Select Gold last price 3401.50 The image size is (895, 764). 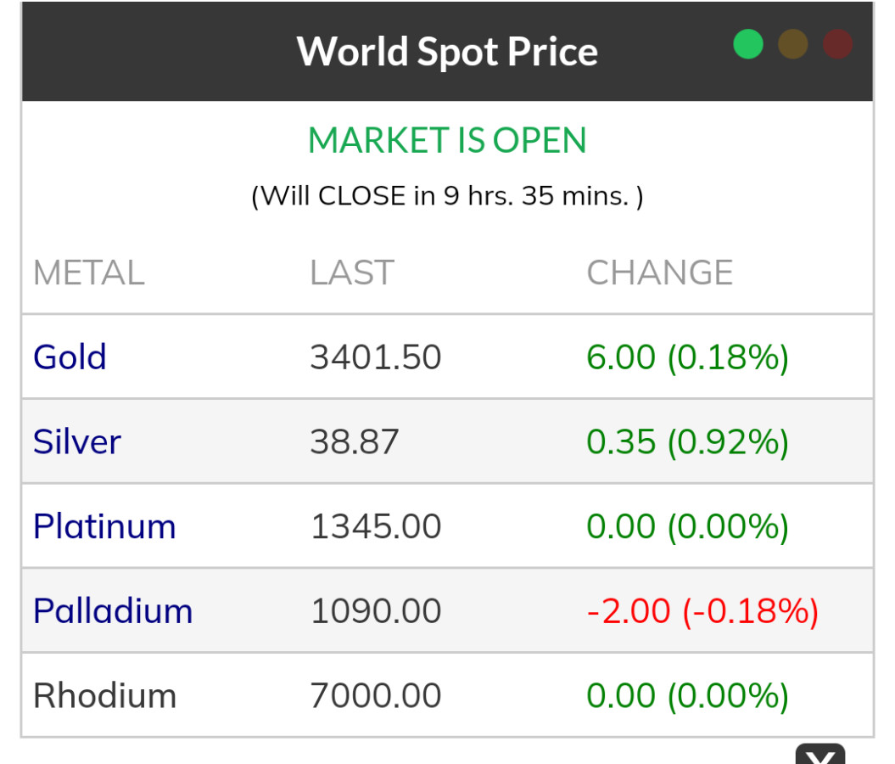pyautogui.click(x=376, y=357)
